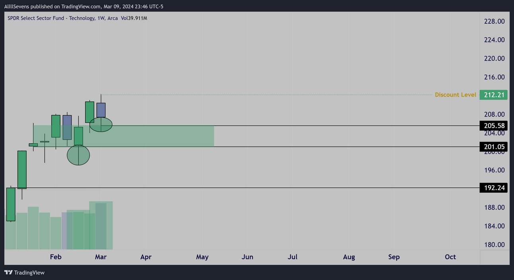This screenshot has width=514, height=280.
Task: Select the 201.05 price level label
Action: [493, 147]
